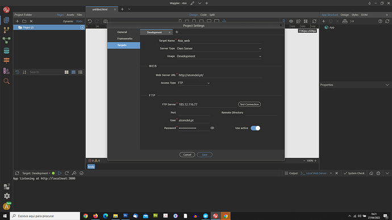Select the grid view icon in assets
Screen dimensions: 392x220
(x=73, y=72)
